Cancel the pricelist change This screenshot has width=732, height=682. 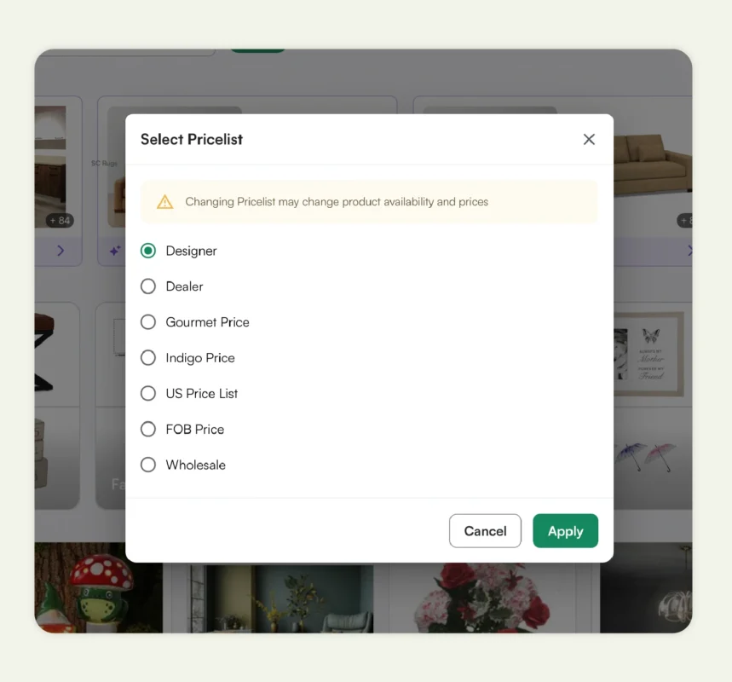pos(485,530)
